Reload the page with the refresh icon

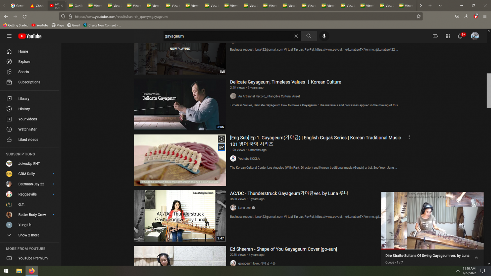coord(24,16)
